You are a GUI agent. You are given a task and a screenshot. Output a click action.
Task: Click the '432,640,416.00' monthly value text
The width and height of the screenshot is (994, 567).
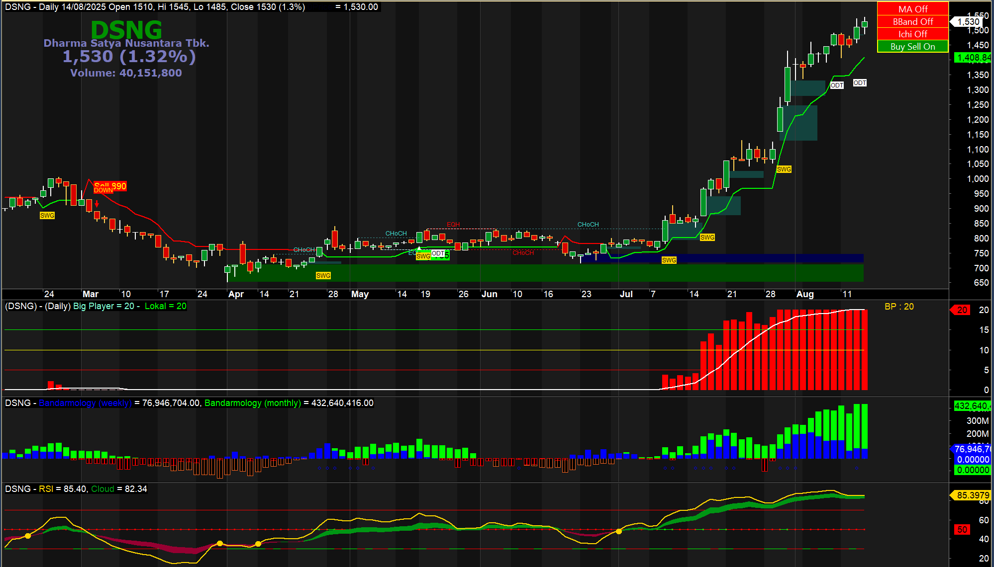[342, 403]
